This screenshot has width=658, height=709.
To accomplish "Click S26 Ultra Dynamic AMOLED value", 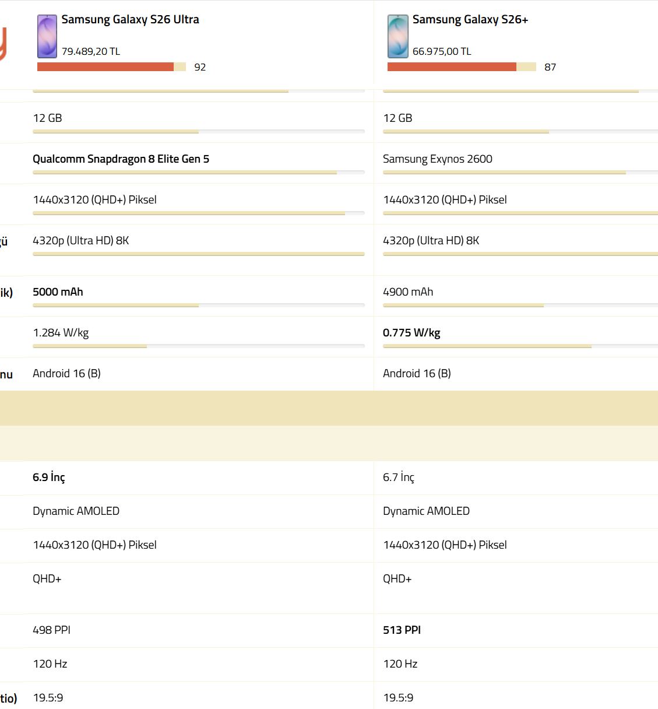I will coord(76,511).
